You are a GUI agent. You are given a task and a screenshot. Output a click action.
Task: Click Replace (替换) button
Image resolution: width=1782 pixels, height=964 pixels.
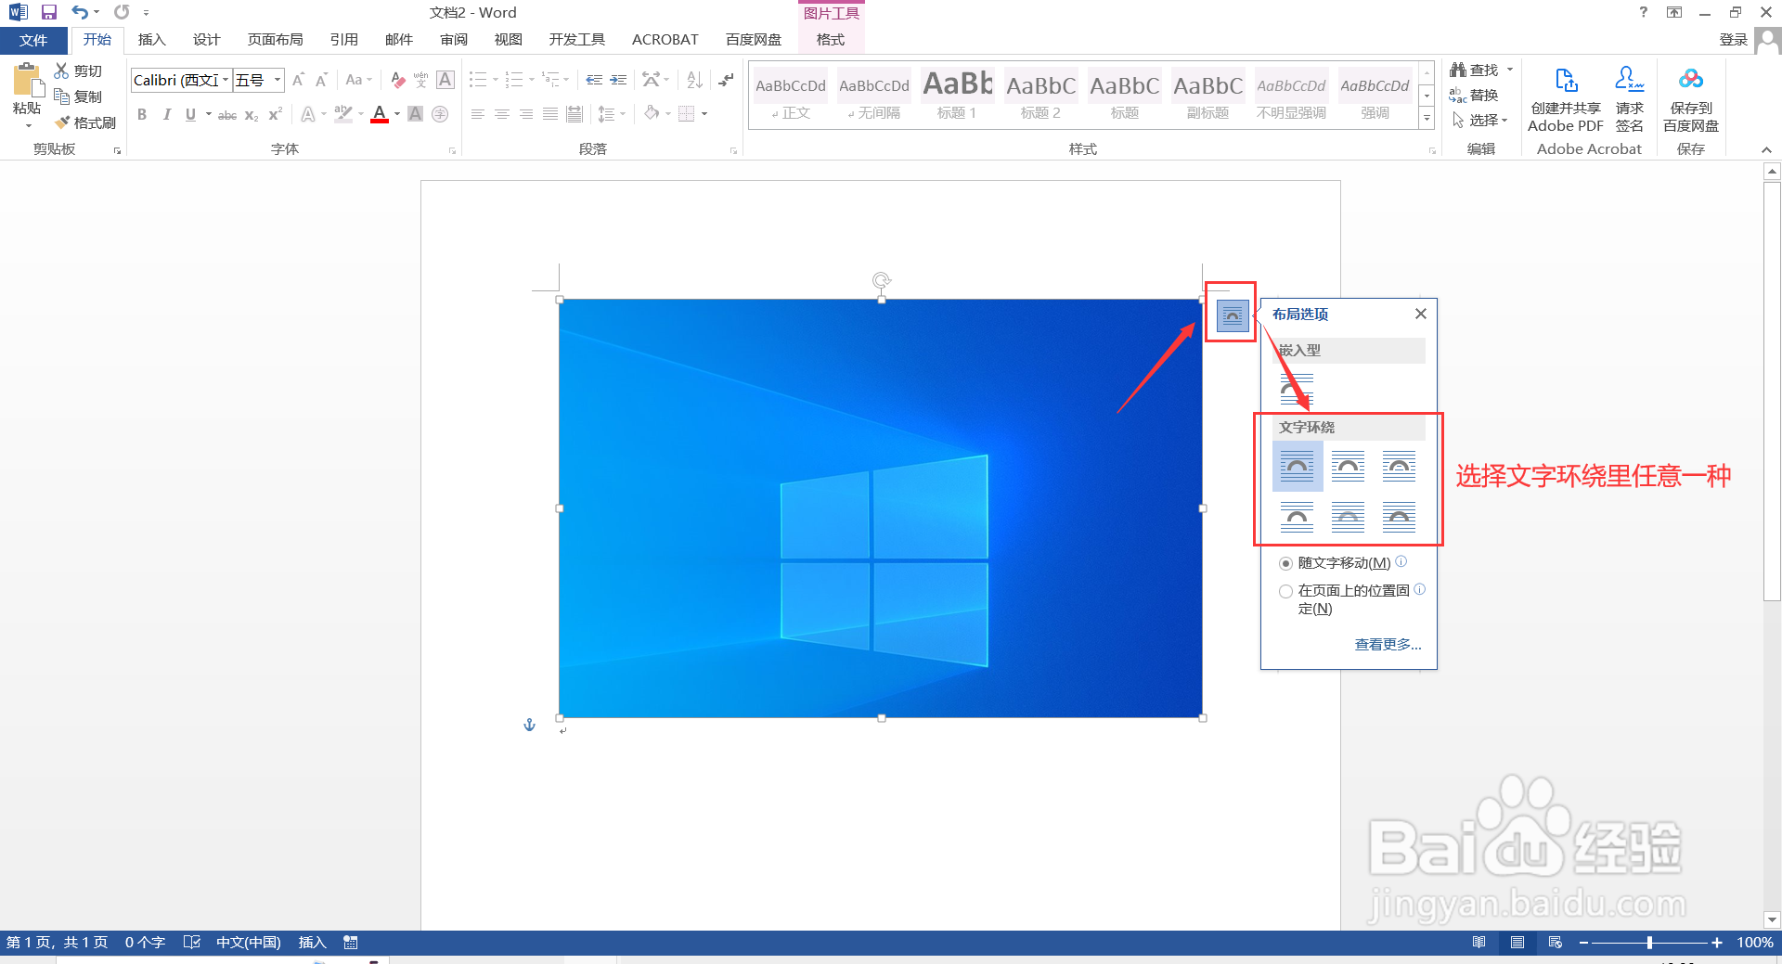pyautogui.click(x=1474, y=96)
